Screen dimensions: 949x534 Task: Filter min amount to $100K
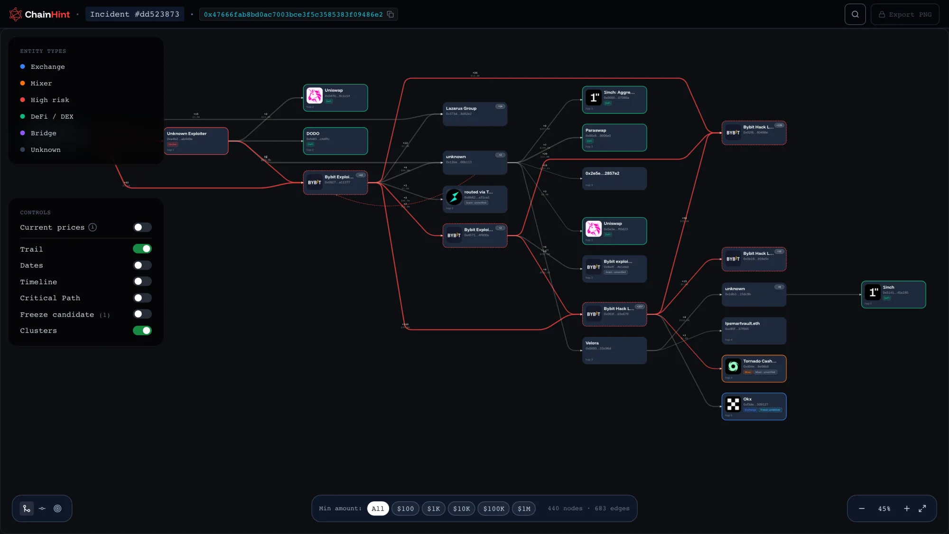(493, 508)
